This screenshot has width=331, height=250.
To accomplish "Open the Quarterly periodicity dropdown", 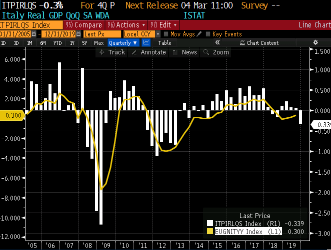I will [123, 43].
